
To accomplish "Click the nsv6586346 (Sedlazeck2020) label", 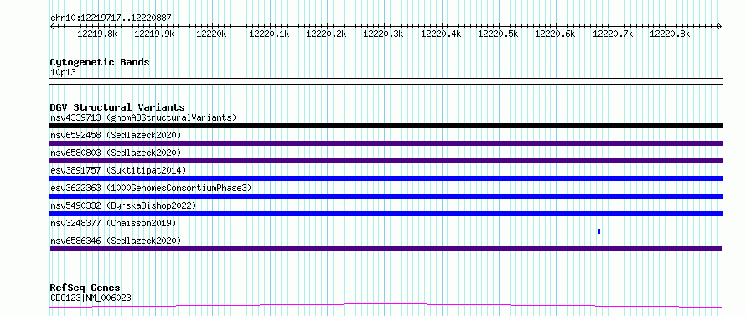I will tap(116, 241).
